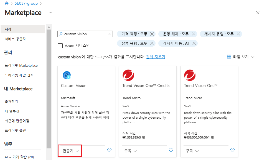
Task: Favorite the Custom Vision card heart
Action: [x=109, y=150]
